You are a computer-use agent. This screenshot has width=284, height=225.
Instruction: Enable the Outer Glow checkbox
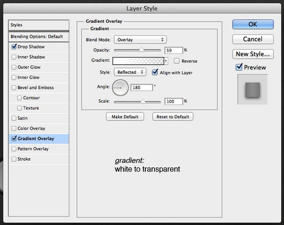pos(14,67)
